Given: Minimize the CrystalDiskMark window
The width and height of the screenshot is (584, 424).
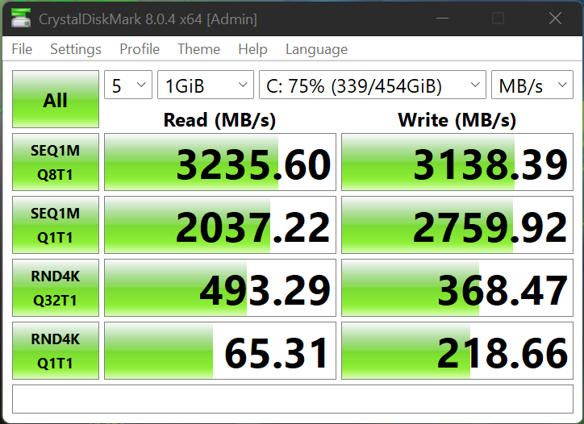Looking at the screenshot, I should [442, 18].
